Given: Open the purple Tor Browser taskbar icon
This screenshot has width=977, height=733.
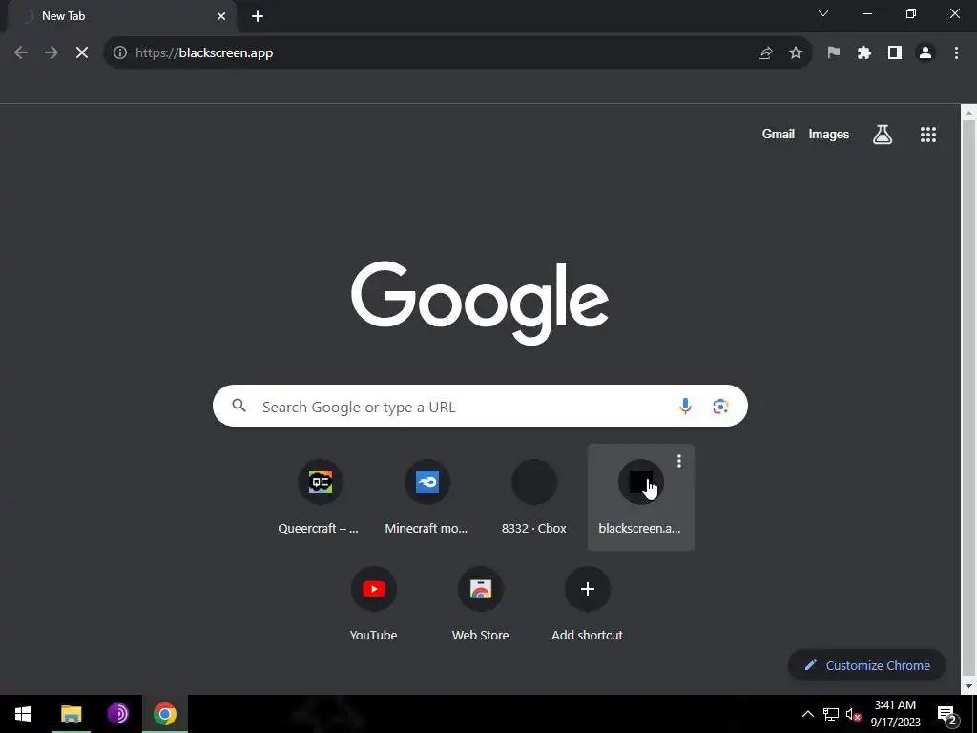Looking at the screenshot, I should [117, 714].
